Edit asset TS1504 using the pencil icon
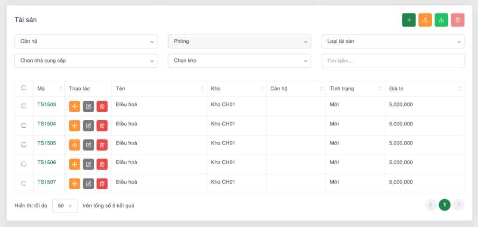The width and height of the screenshot is (478, 227). coord(88,126)
